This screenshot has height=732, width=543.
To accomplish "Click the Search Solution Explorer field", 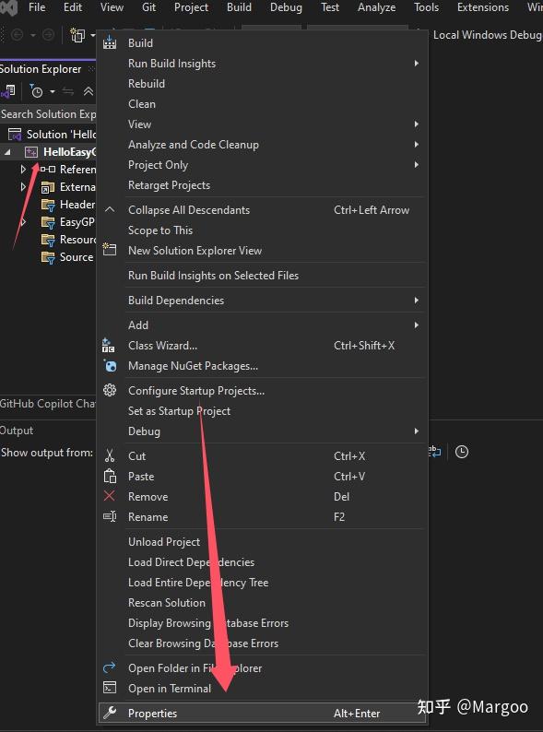I will [48, 114].
